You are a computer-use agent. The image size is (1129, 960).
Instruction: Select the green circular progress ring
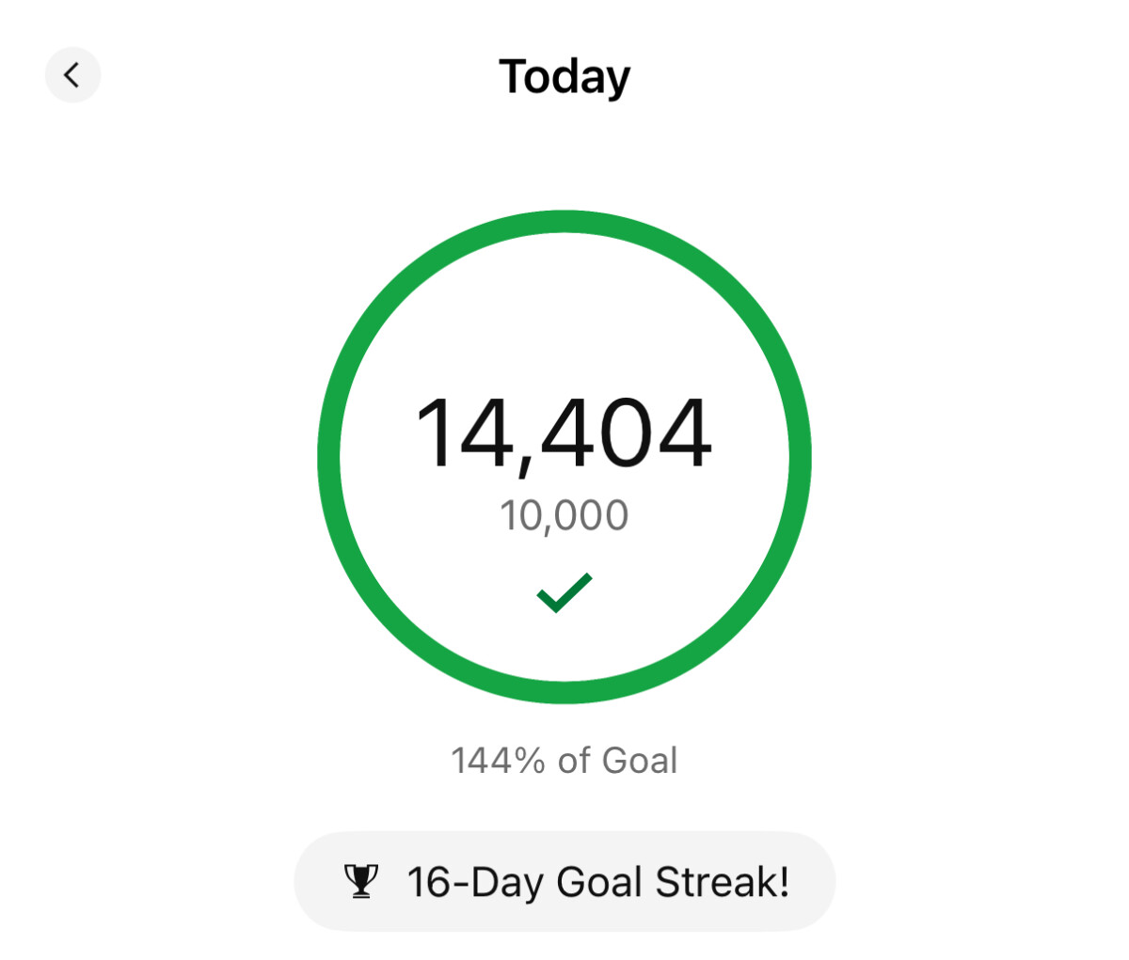[x=564, y=457]
